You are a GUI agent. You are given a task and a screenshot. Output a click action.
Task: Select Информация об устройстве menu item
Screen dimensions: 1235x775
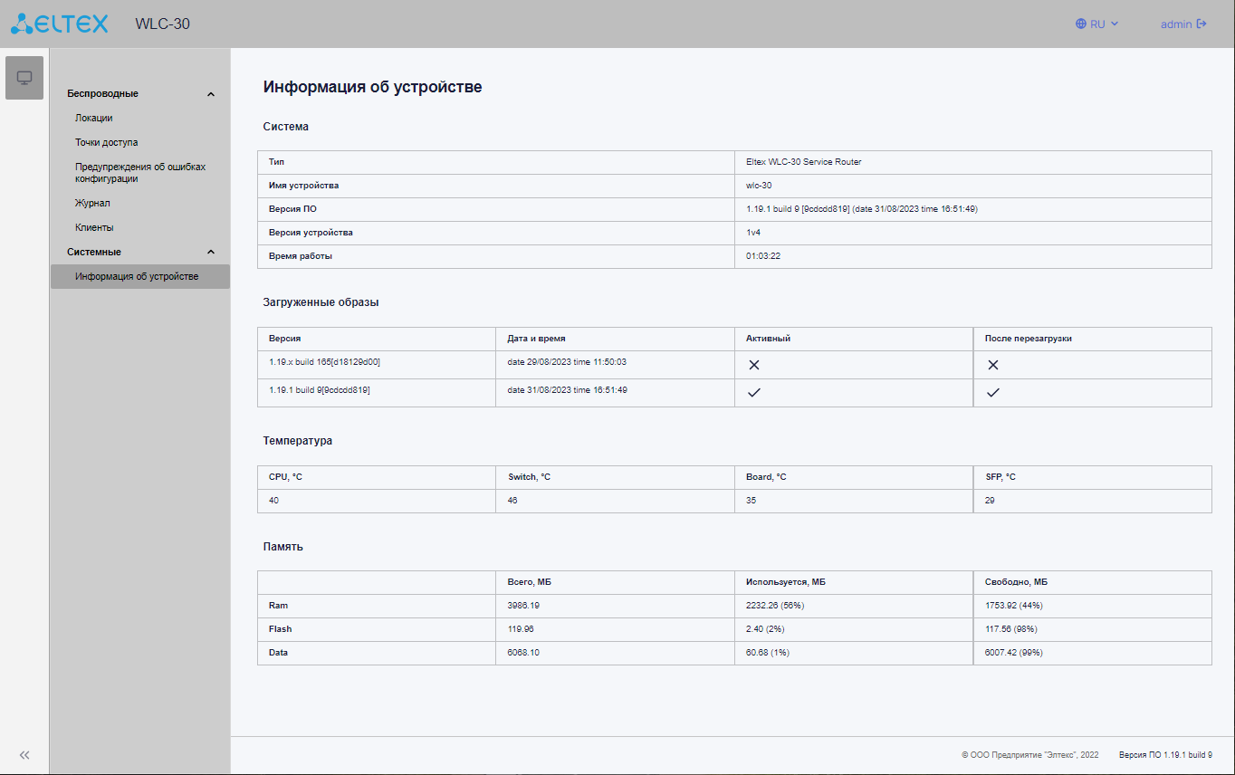pyautogui.click(x=137, y=277)
